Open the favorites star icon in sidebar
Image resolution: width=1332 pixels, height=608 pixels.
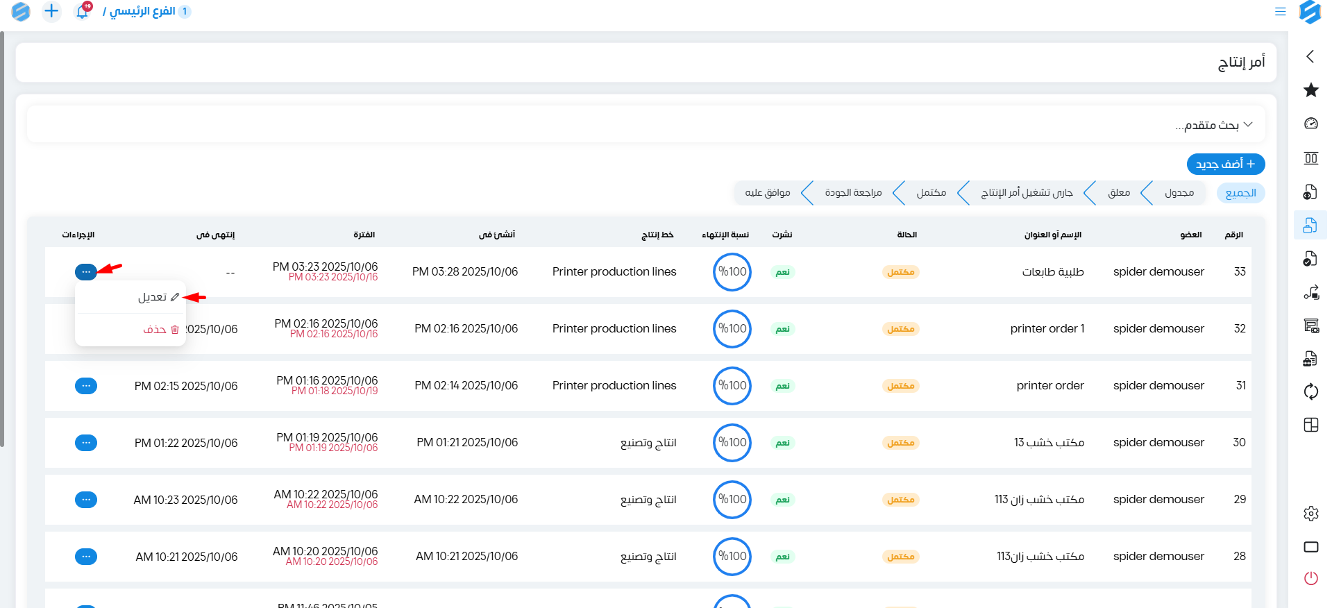[1310, 90]
